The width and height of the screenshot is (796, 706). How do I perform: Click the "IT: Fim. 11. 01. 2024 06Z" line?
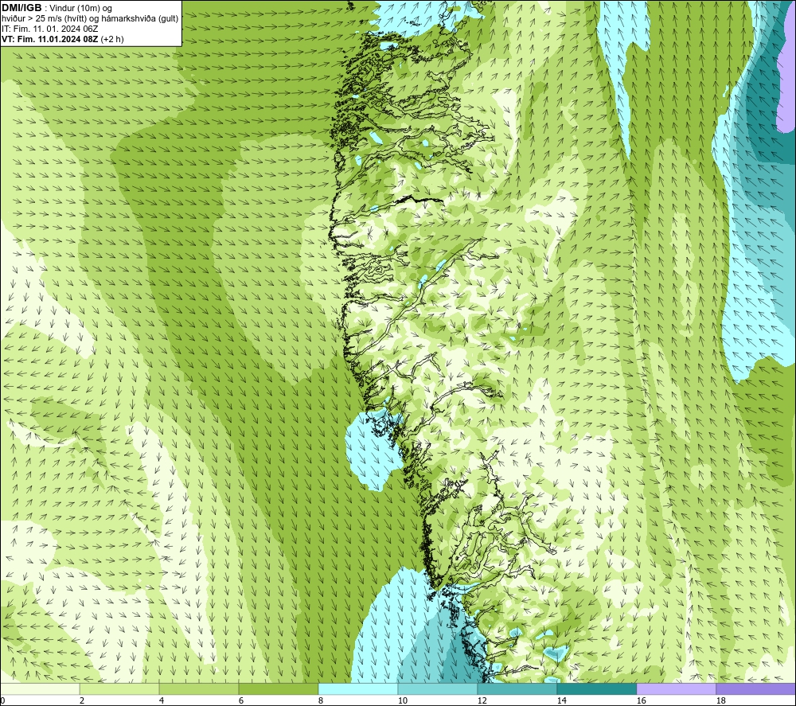pos(49,29)
